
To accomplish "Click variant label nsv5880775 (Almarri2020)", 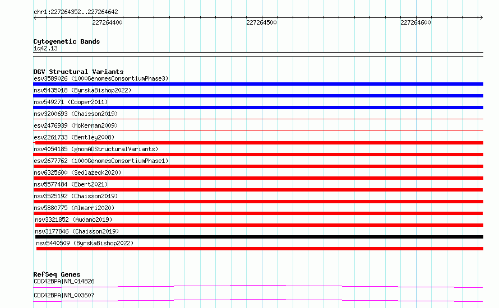I will tap(74, 208).
